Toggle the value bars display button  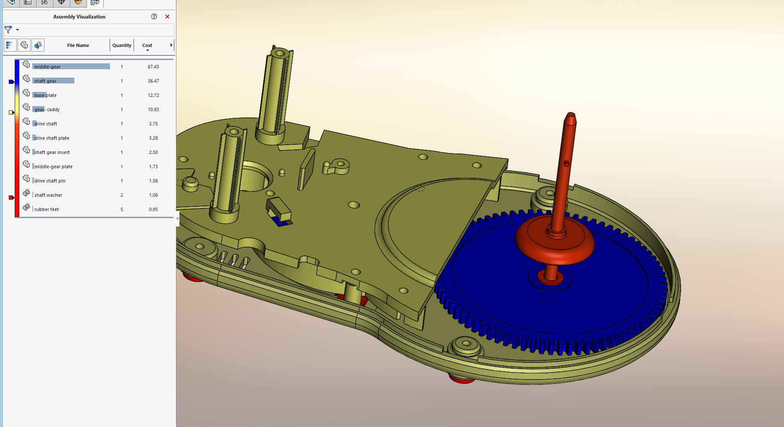(x=10, y=45)
